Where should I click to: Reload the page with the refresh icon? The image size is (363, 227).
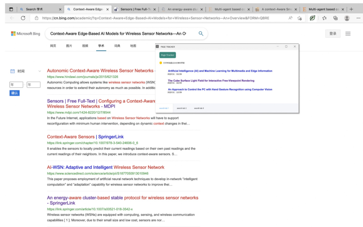click(23, 18)
